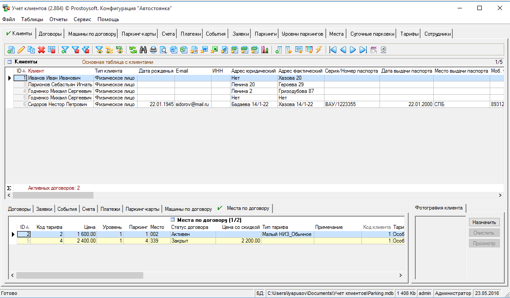
Task: Jump to last record arrow button
Action: point(363,50)
